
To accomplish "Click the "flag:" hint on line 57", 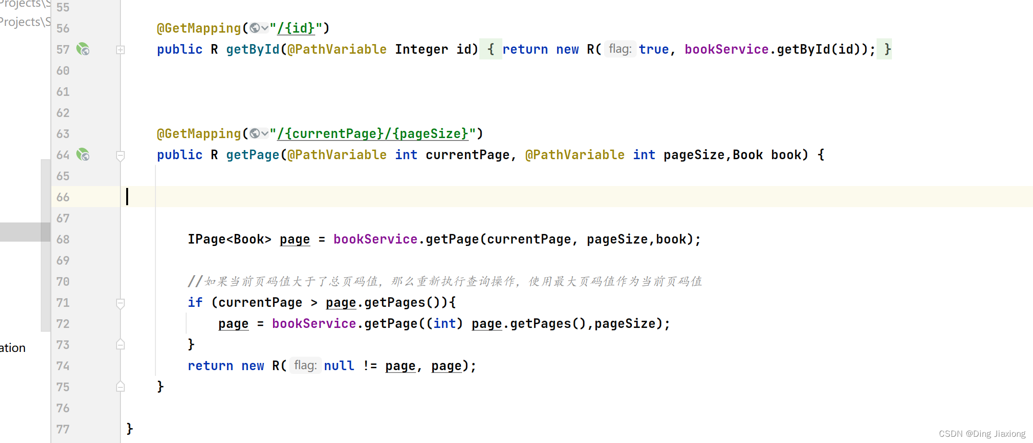I will point(620,49).
